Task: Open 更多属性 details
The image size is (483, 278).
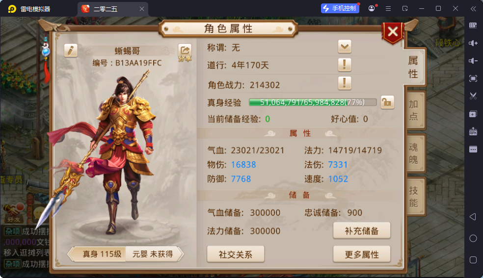Action: [x=362, y=254]
